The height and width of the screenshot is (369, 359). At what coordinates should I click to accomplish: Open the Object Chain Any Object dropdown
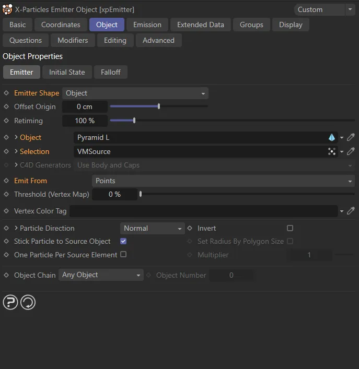[101, 275]
